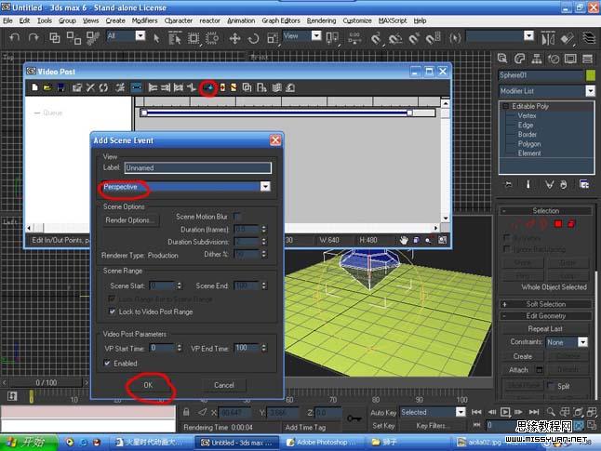Viewport: 601px width, 451px height.
Task: Click Add Image Output Event icon
Action: [x=261, y=87]
